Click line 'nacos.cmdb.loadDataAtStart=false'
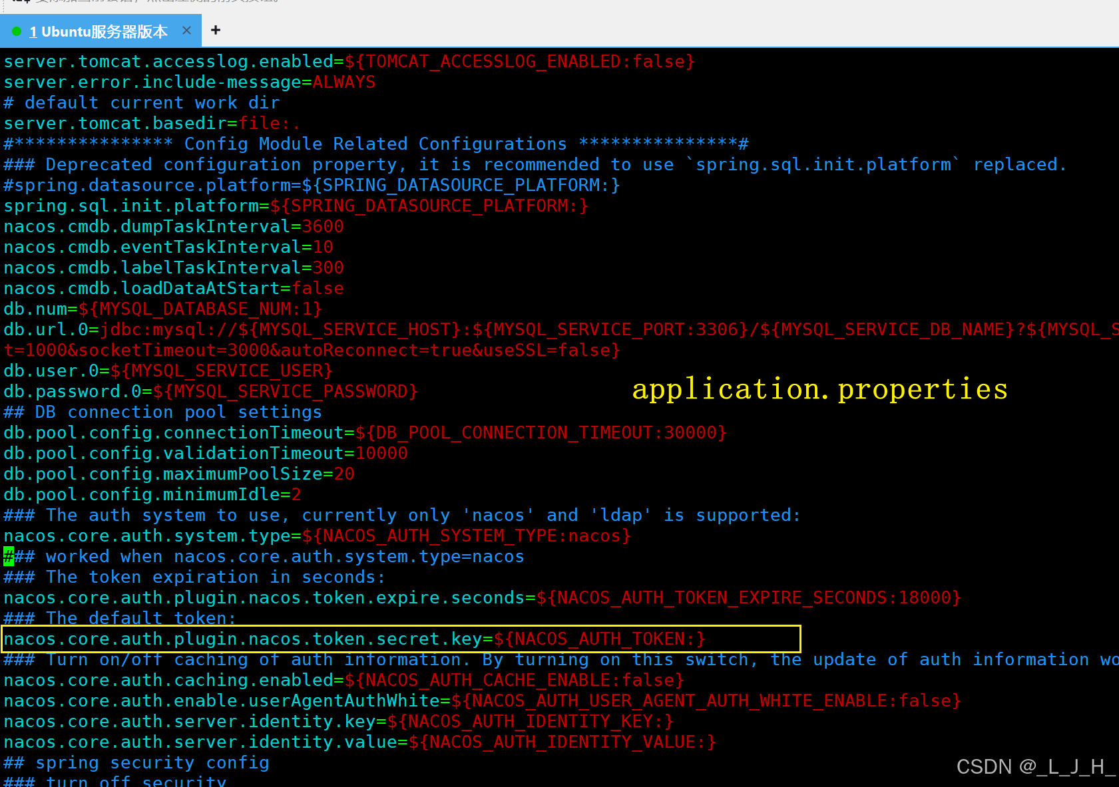 (x=174, y=288)
